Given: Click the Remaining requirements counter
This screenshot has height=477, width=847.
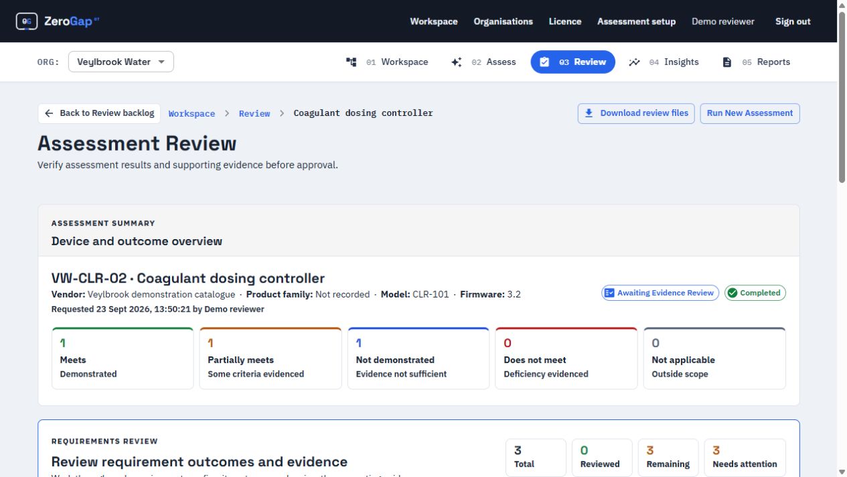Looking at the screenshot, I should [668, 458].
